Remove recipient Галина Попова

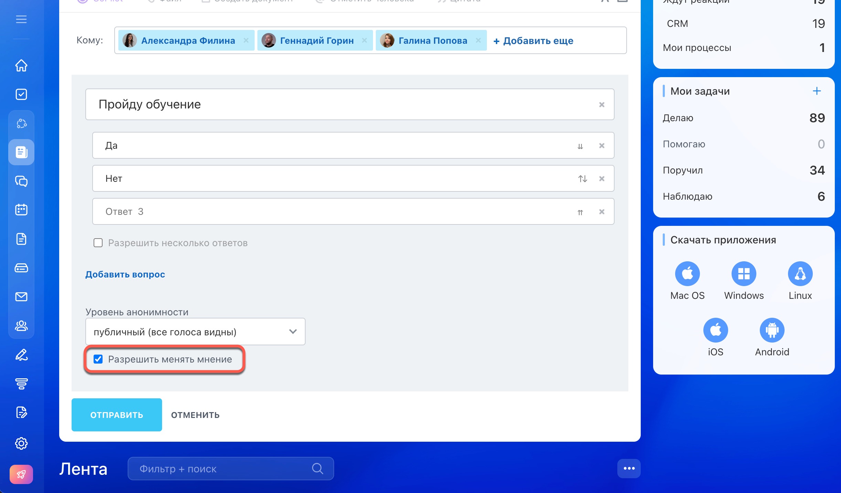[x=478, y=40]
